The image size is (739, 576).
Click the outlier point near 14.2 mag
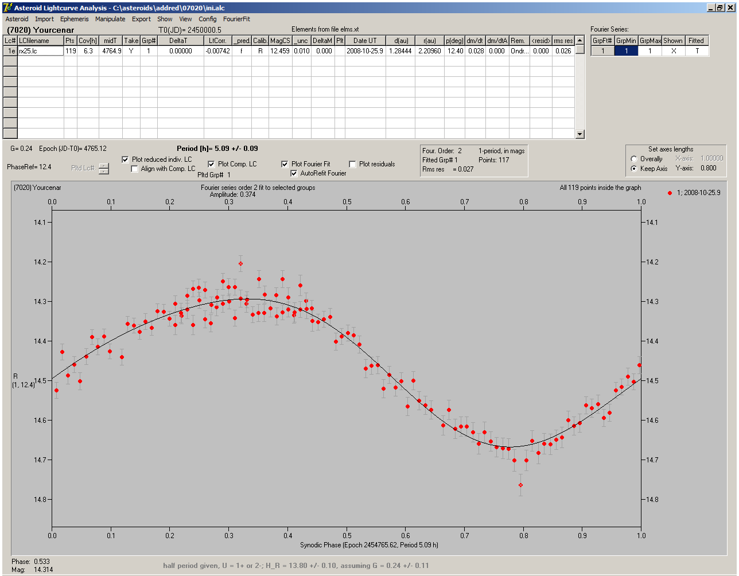click(x=240, y=264)
